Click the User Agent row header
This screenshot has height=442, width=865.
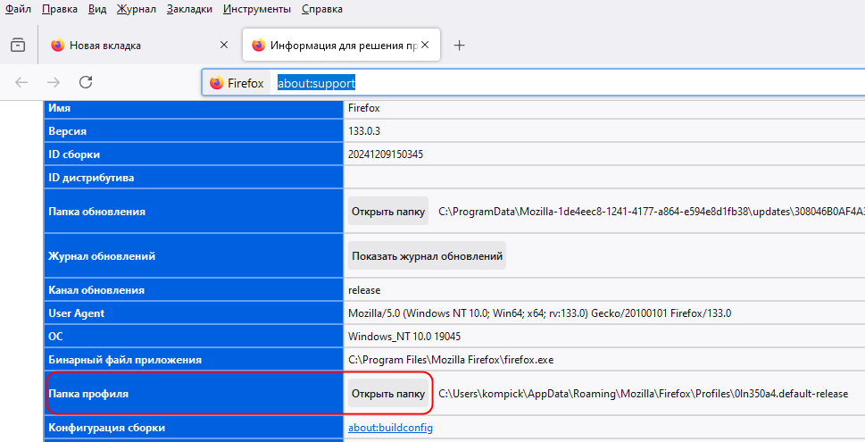[194, 313]
